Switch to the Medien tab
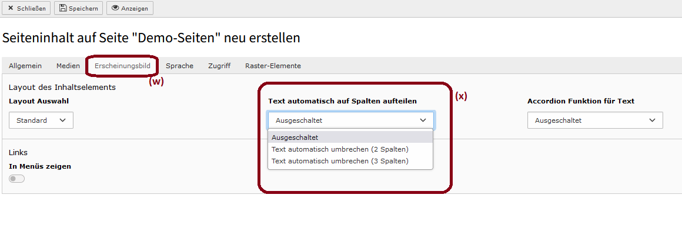The image size is (682, 228). (x=68, y=66)
